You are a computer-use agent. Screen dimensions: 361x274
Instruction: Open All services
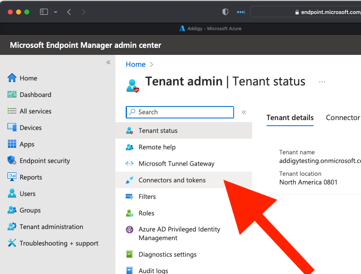(x=35, y=111)
